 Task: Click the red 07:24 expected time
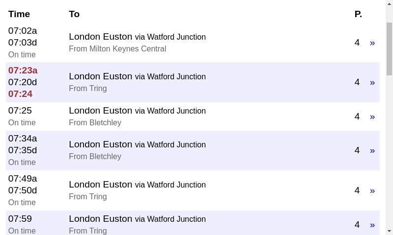point(20,94)
